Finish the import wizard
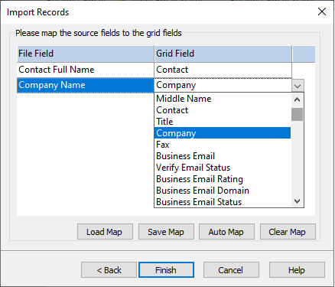The height and width of the screenshot is (287, 335). tap(166, 270)
